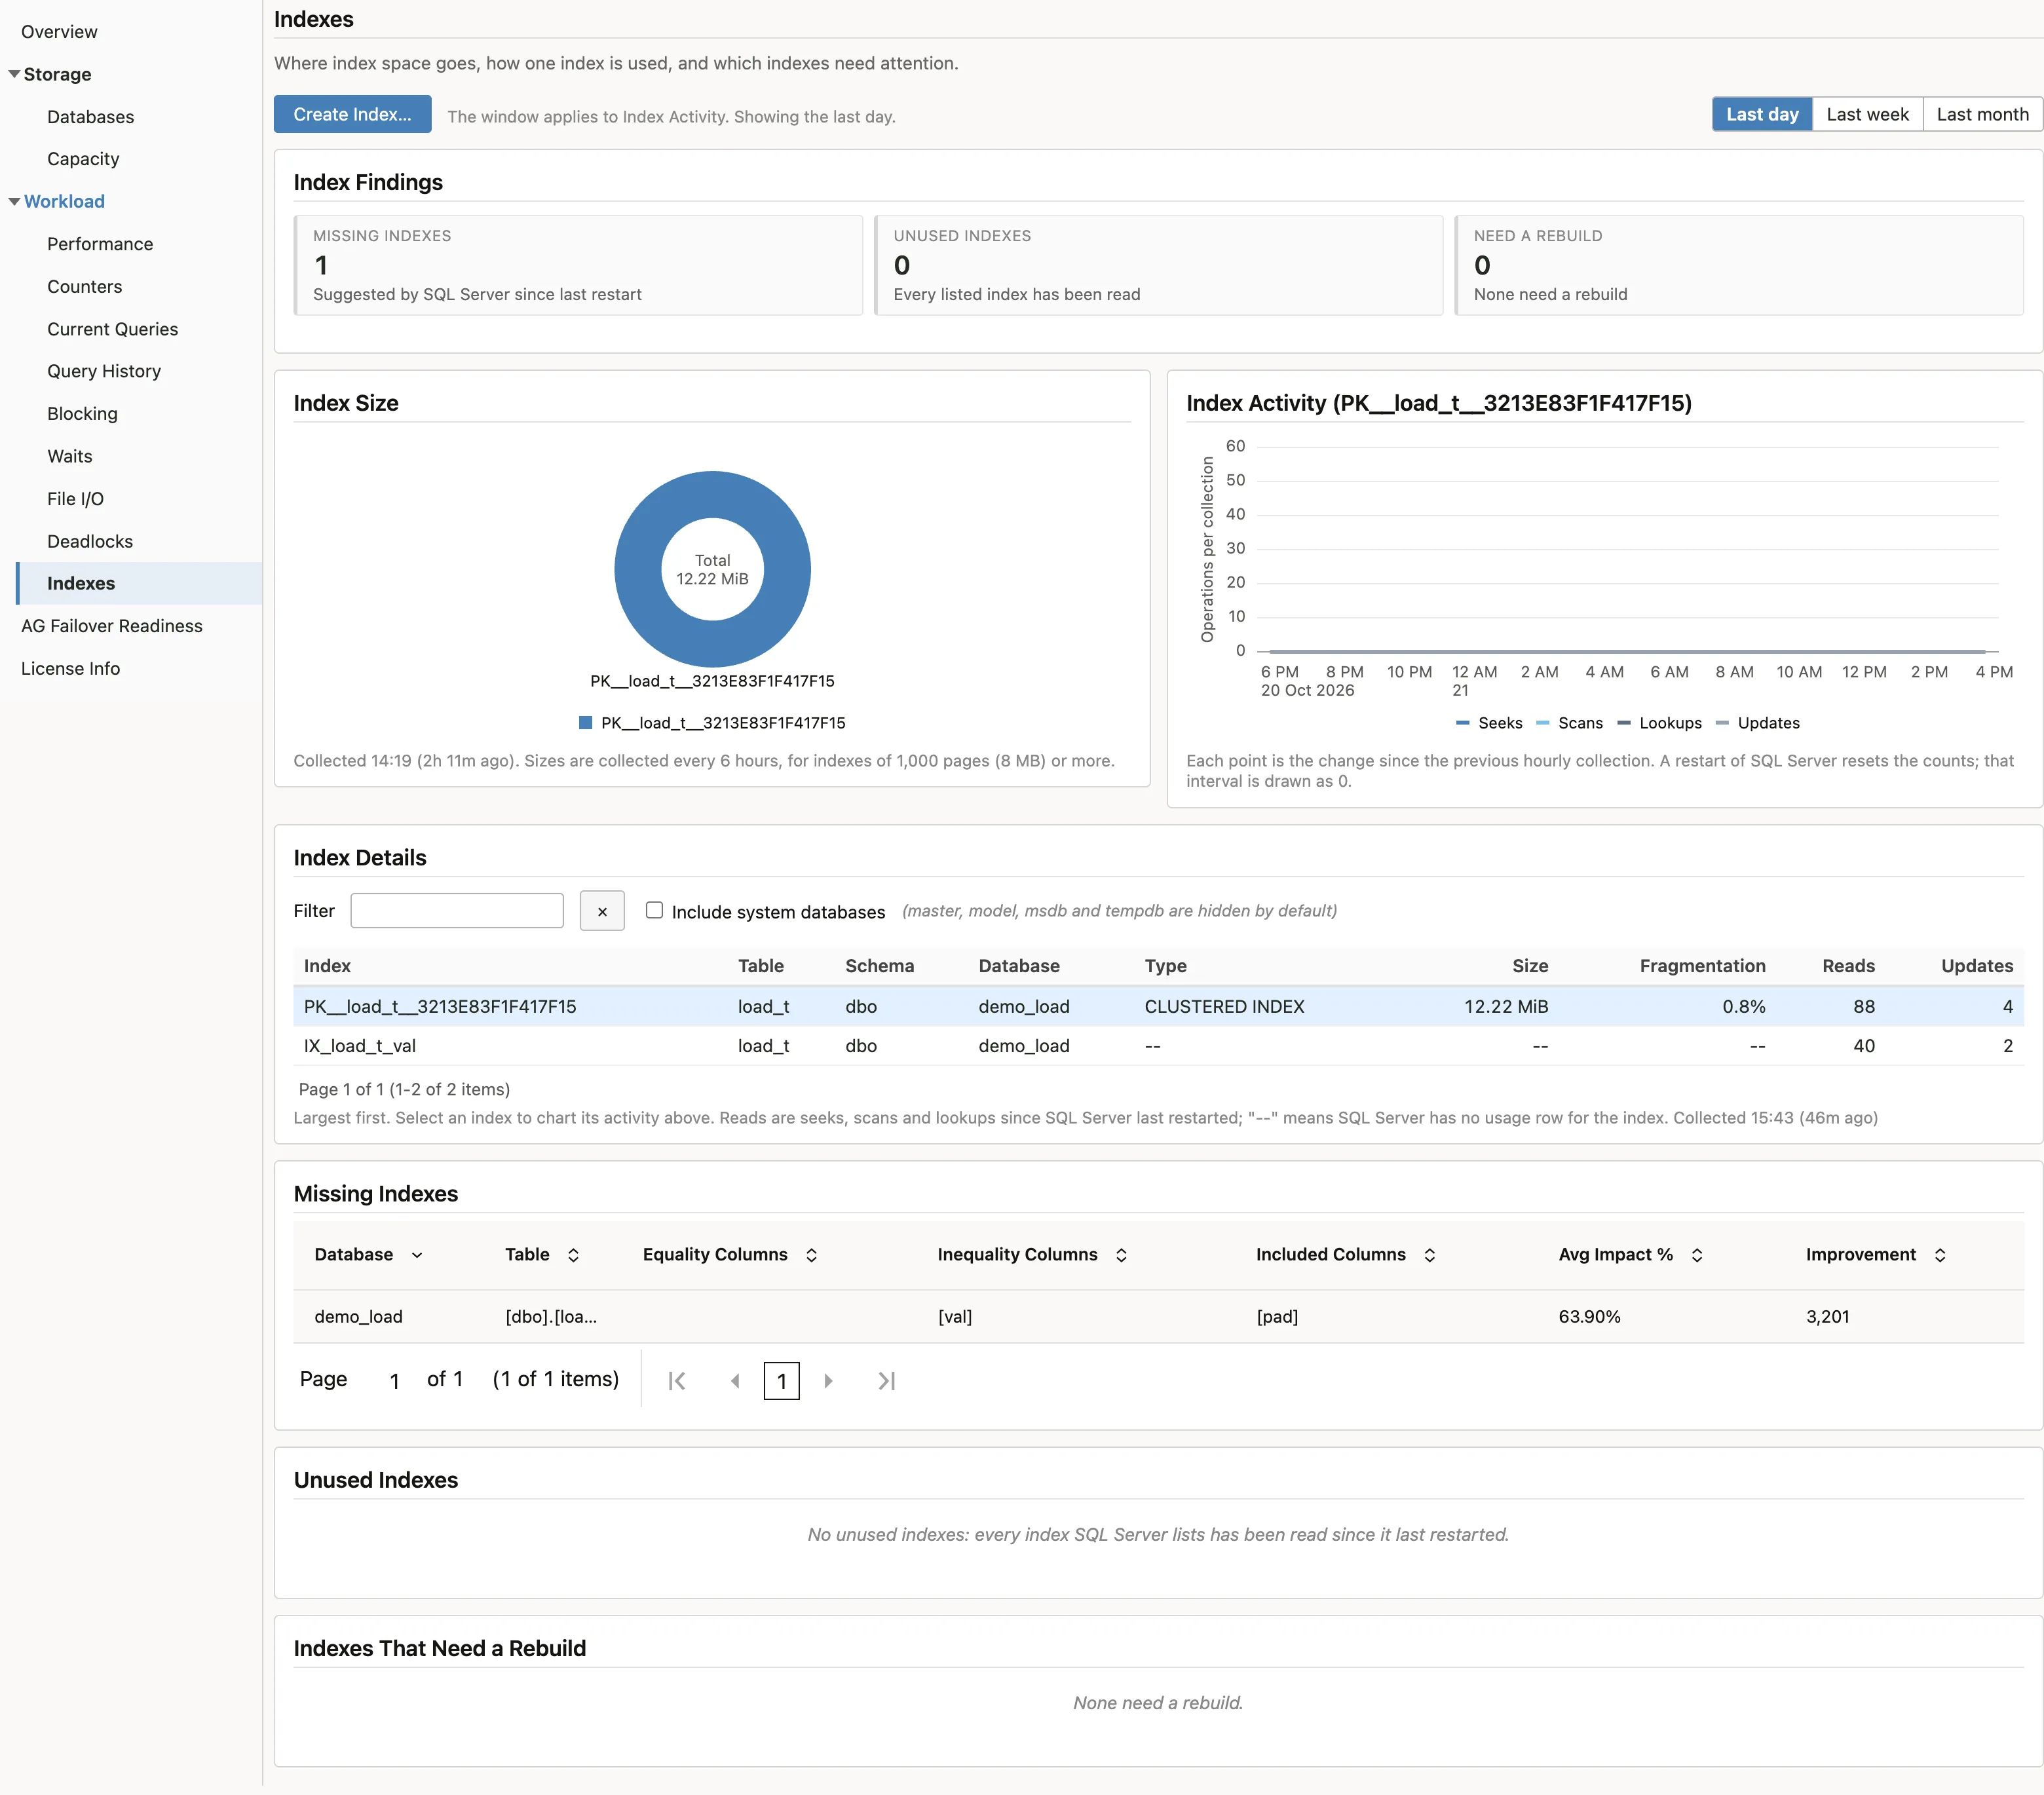Click the Missing Indexes findings card
The height and width of the screenshot is (1795, 2044).
pyautogui.click(x=578, y=265)
